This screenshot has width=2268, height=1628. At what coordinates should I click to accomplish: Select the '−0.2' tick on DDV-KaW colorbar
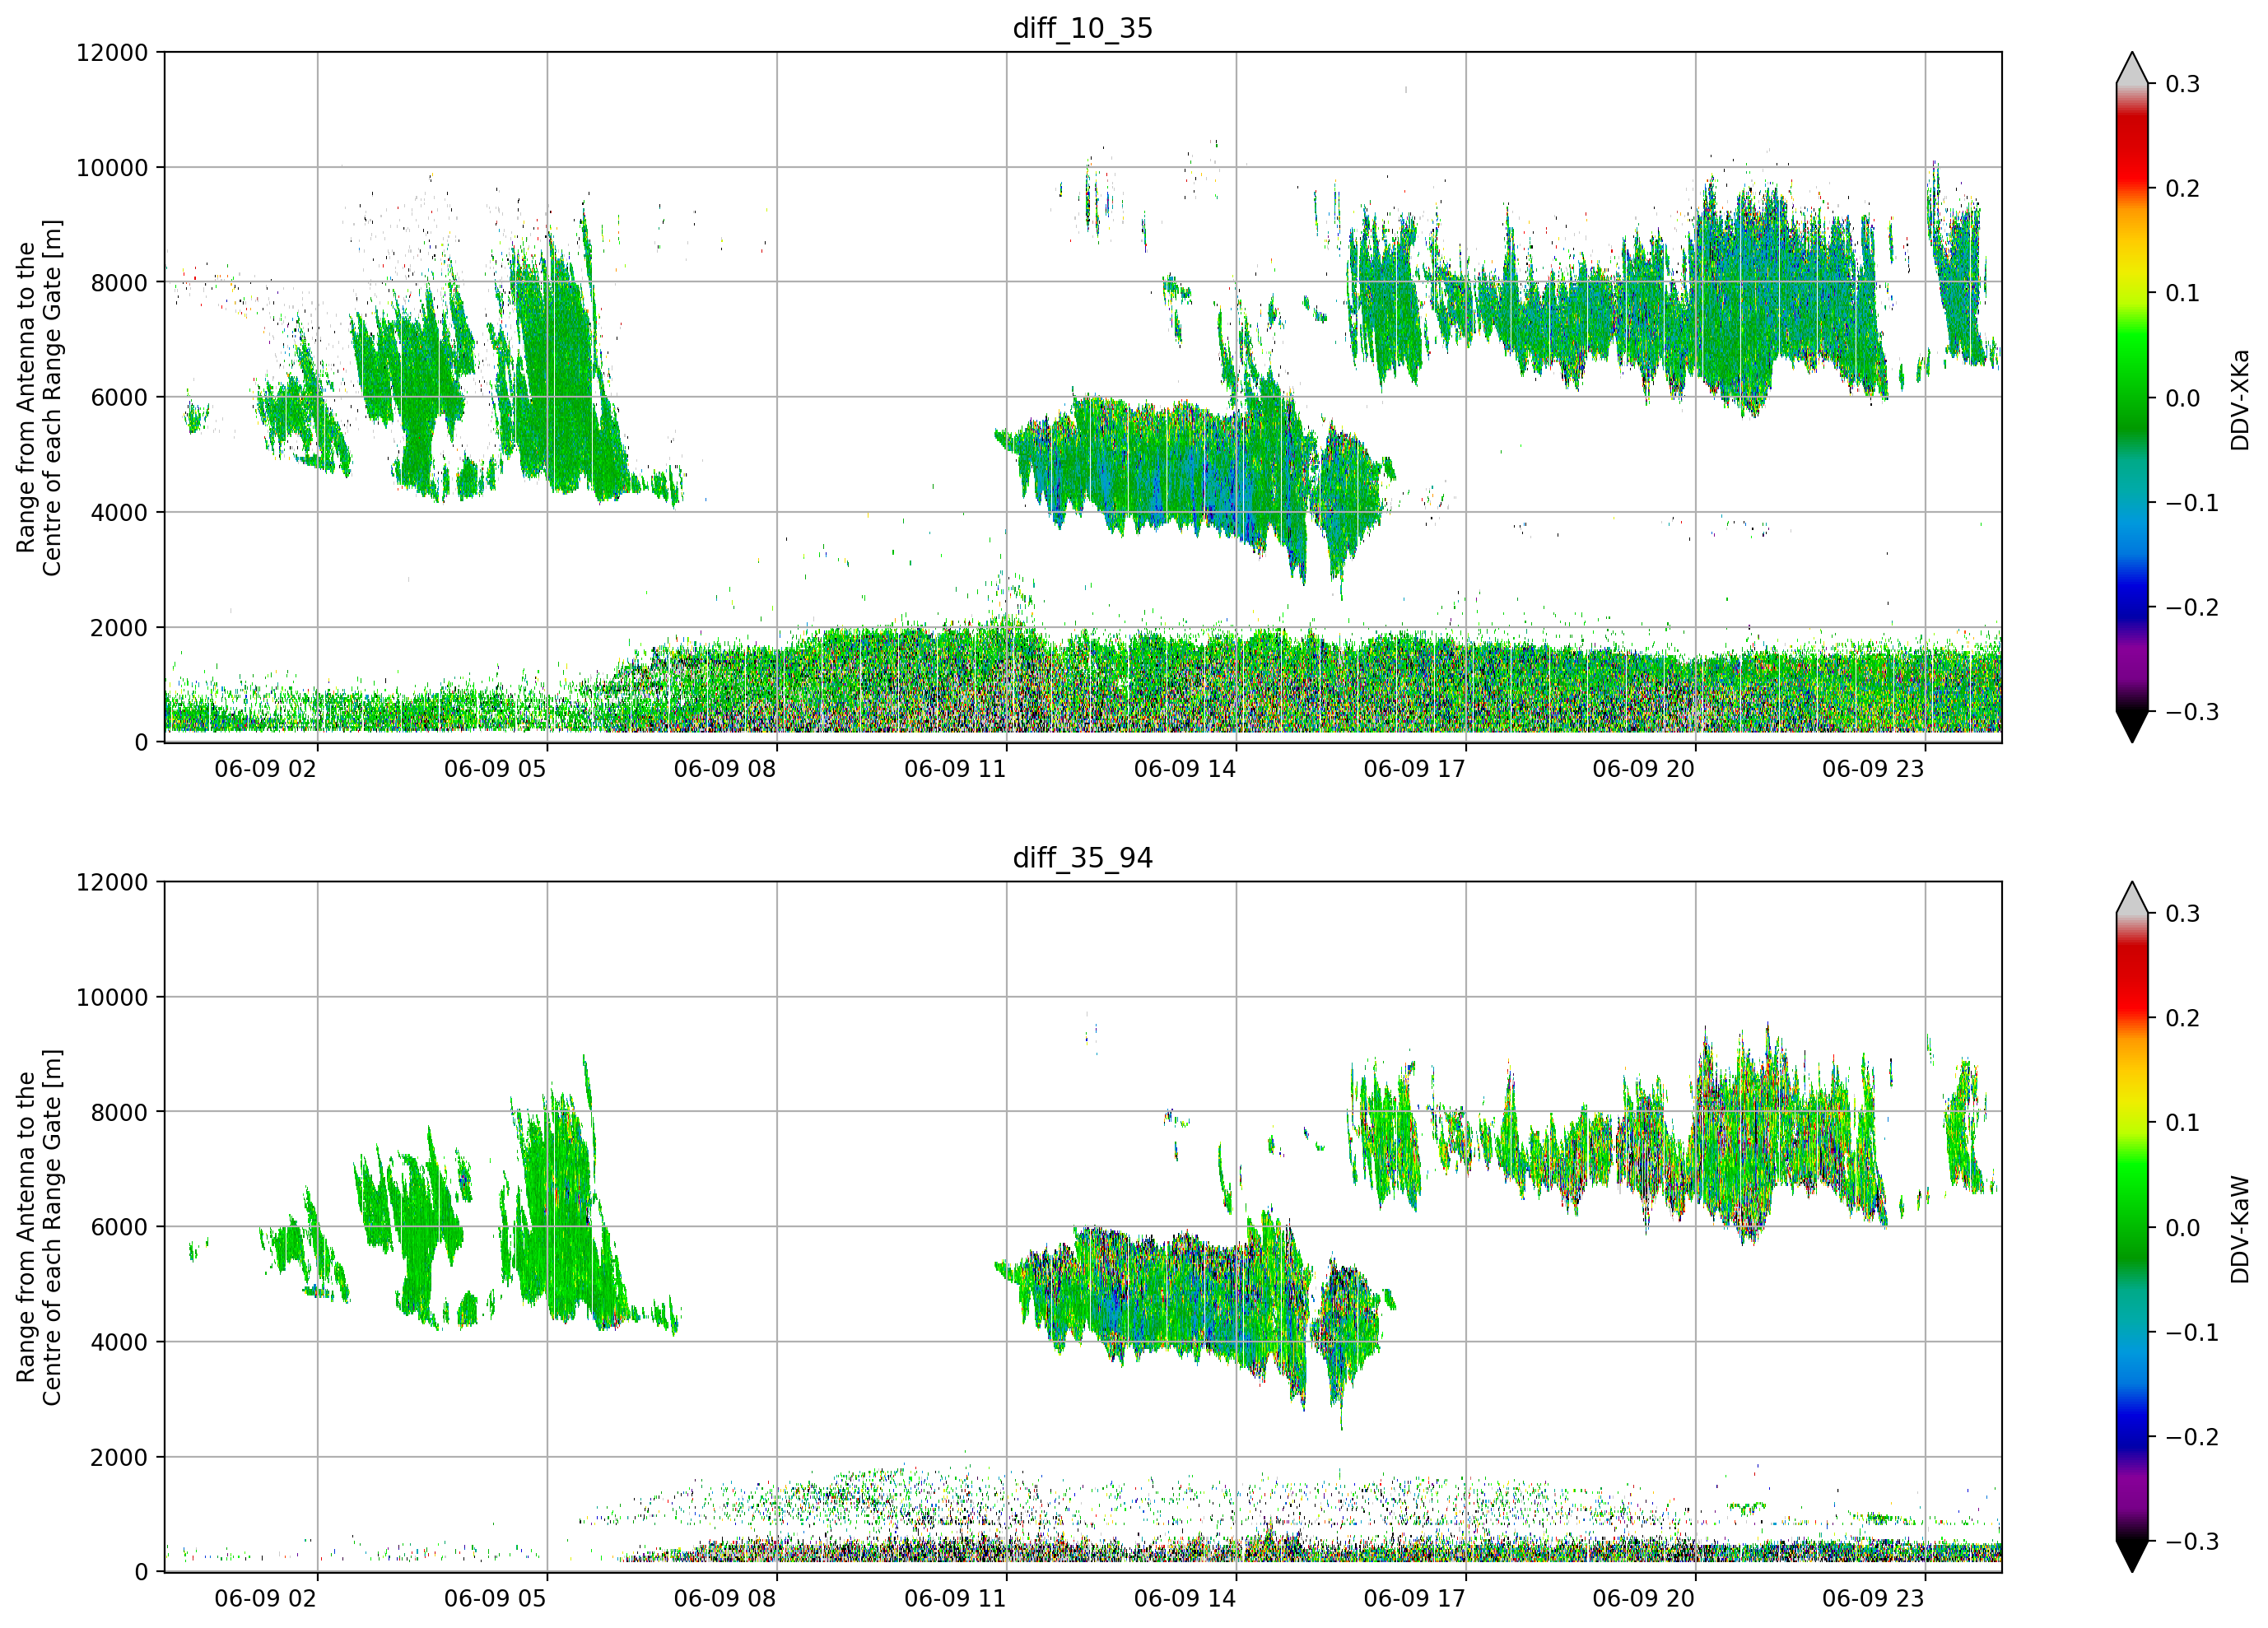click(2192, 1437)
